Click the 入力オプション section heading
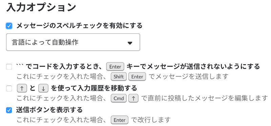 [x=41, y=7]
